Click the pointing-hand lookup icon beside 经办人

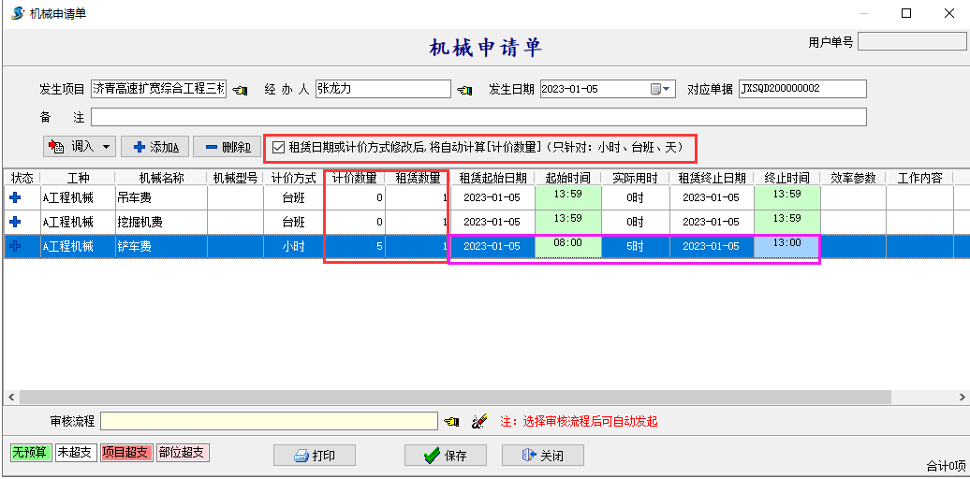[464, 90]
